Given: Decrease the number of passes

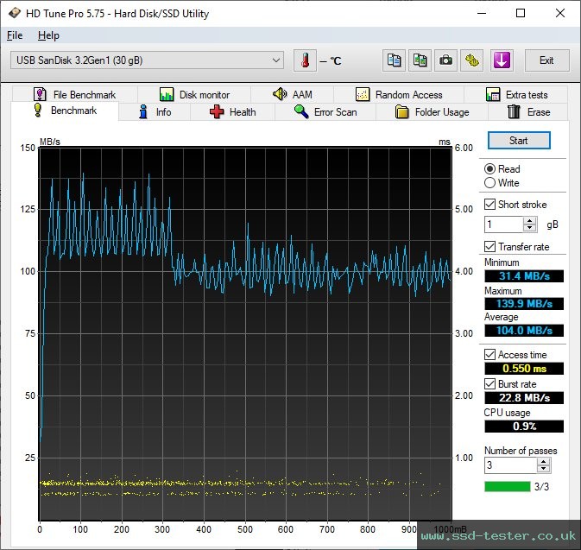Looking at the screenshot, I should (x=544, y=469).
